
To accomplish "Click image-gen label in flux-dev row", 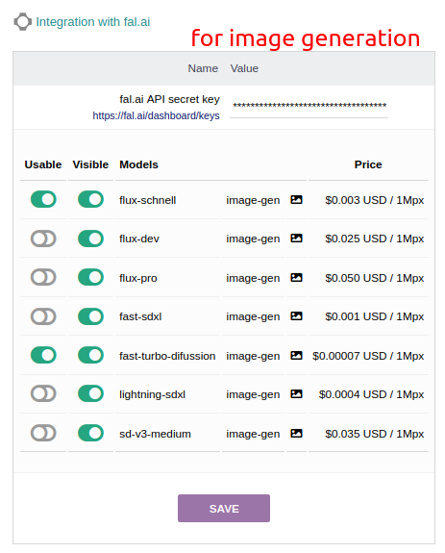I will click(x=253, y=239).
